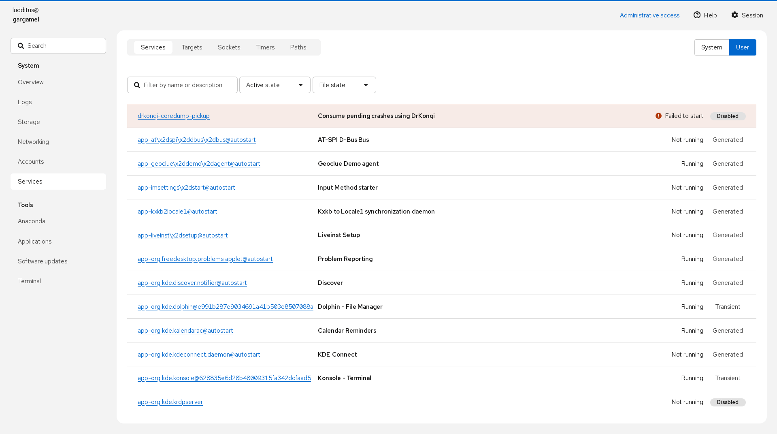This screenshot has width=777, height=434.
Task: Open Terminal from the Tools section
Action: point(29,281)
